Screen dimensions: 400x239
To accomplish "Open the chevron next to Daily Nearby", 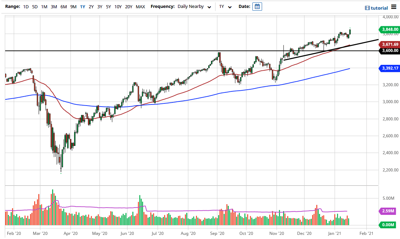I will pyautogui.click(x=210, y=7).
